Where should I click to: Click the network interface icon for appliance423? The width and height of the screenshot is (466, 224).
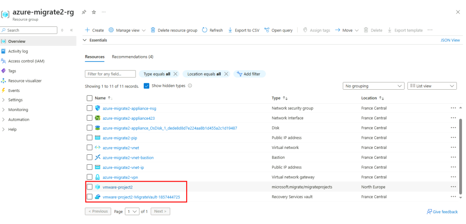click(x=97, y=118)
